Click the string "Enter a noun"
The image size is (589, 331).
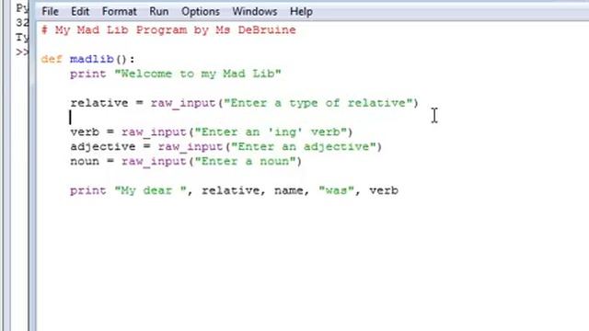(x=245, y=162)
